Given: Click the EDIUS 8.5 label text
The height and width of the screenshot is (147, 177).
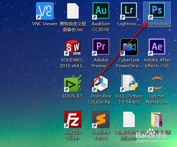Looking at the screenshot, I should click(x=73, y=96).
